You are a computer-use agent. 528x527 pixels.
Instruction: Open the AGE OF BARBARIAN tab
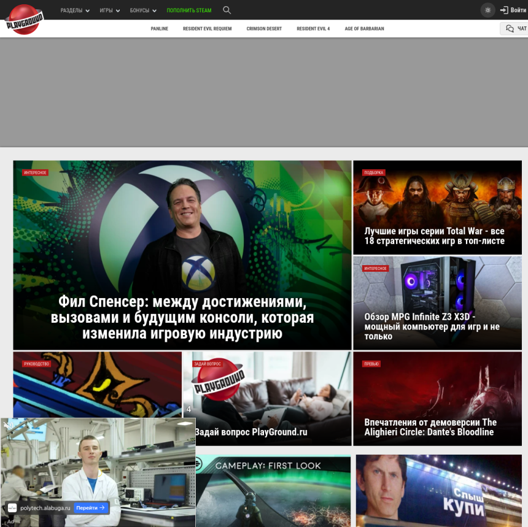364,29
